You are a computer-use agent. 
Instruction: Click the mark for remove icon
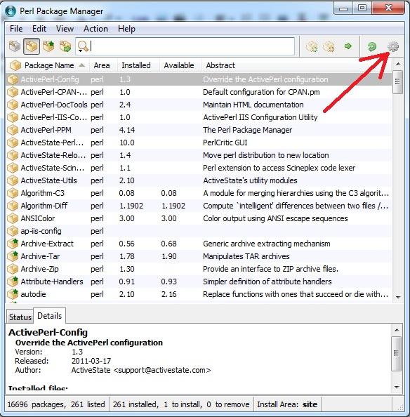click(x=329, y=46)
